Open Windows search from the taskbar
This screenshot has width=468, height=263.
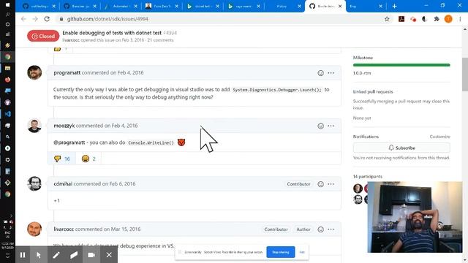point(7,15)
